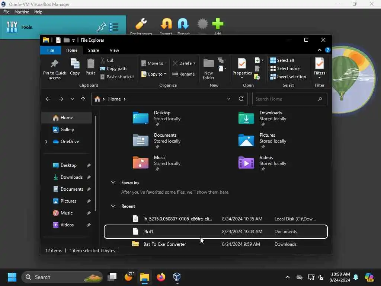Show hidden system tray icons

(288, 277)
